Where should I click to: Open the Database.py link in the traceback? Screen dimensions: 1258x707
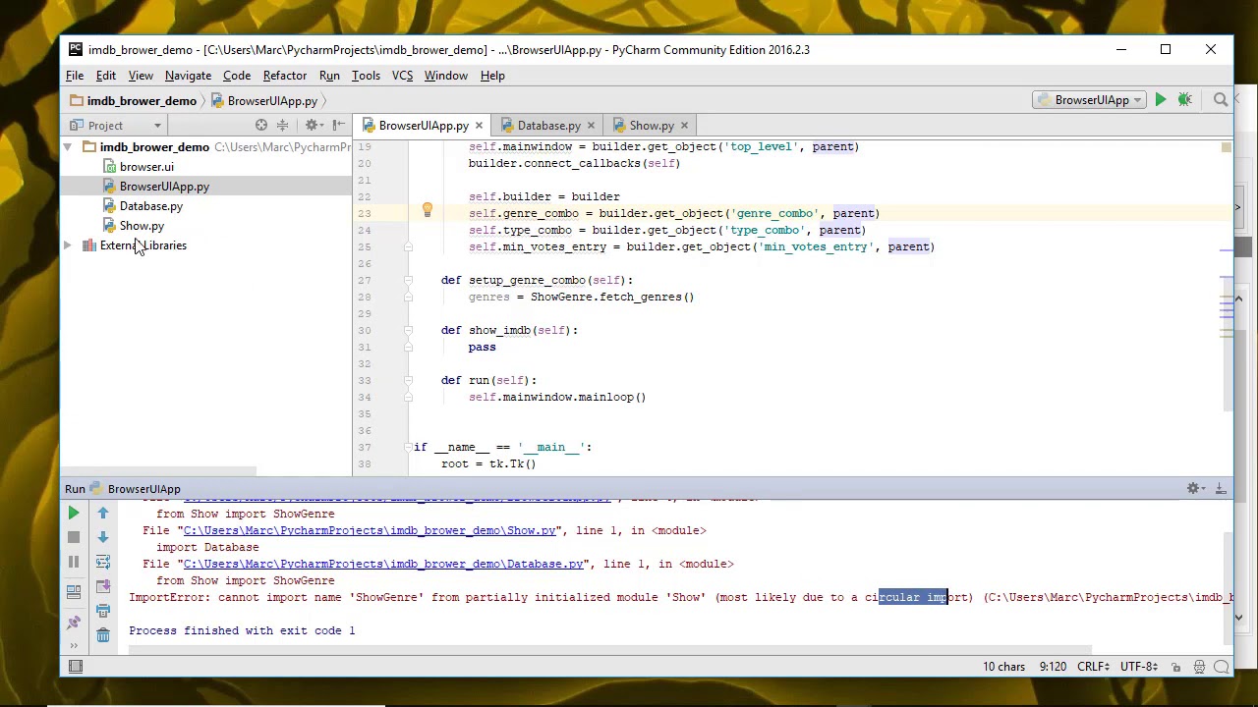[x=383, y=564]
